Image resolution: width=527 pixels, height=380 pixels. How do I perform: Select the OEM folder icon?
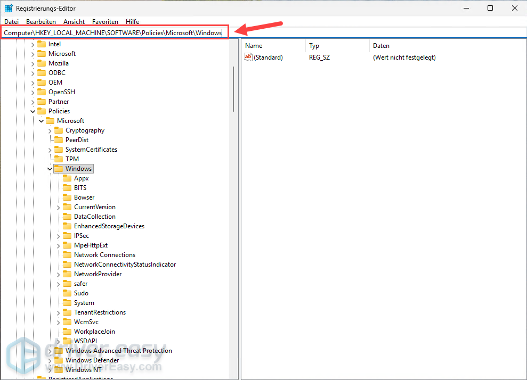click(42, 82)
